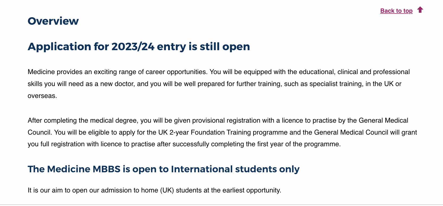Click the upward arrow icon
Screen dimensions: 443x206
click(420, 10)
